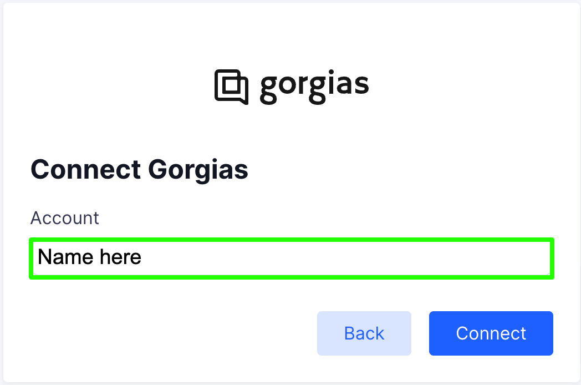The height and width of the screenshot is (385, 581).
Task: Click the word 'Name' inside the Account field
Action: point(65,257)
